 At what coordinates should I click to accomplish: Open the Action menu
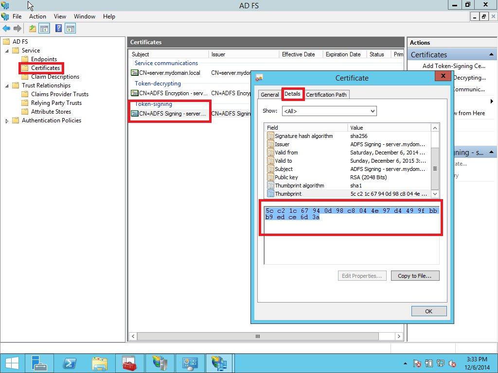(37, 16)
